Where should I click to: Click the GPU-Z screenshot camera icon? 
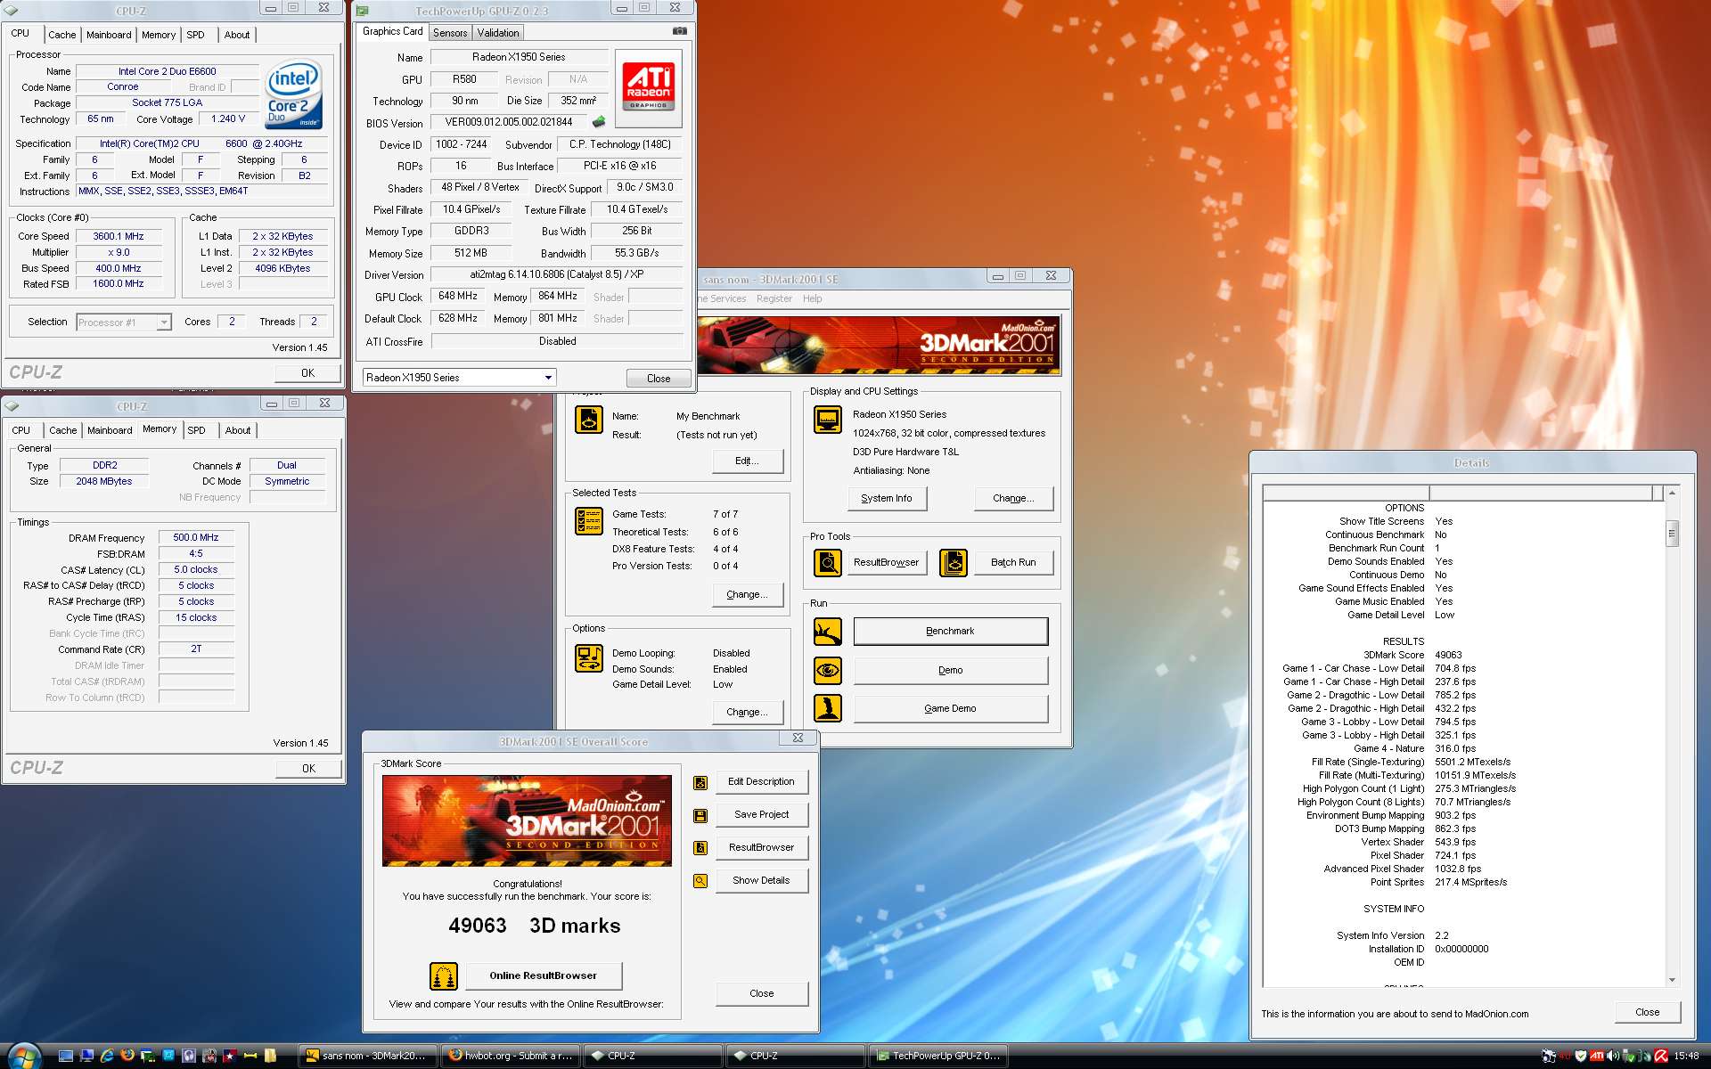(x=679, y=31)
